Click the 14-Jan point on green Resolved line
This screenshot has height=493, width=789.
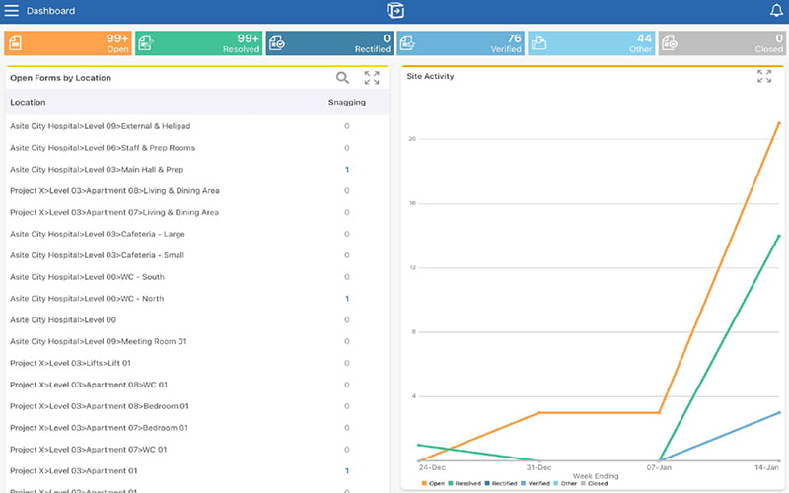pyautogui.click(x=779, y=236)
